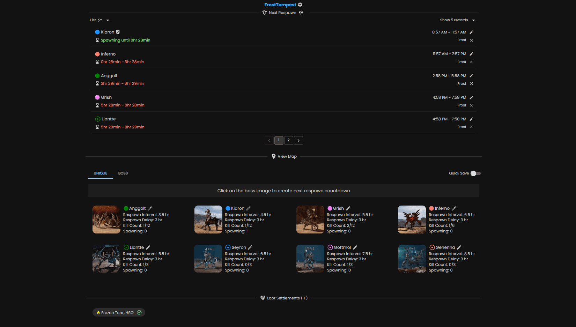576x327 pixels.
Task: Click the Liantte name in respawn list
Action: (x=109, y=119)
